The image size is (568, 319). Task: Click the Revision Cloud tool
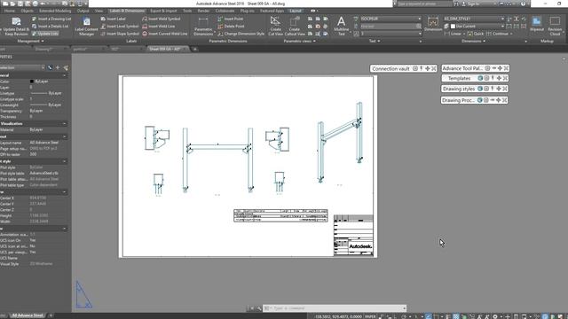point(555,26)
